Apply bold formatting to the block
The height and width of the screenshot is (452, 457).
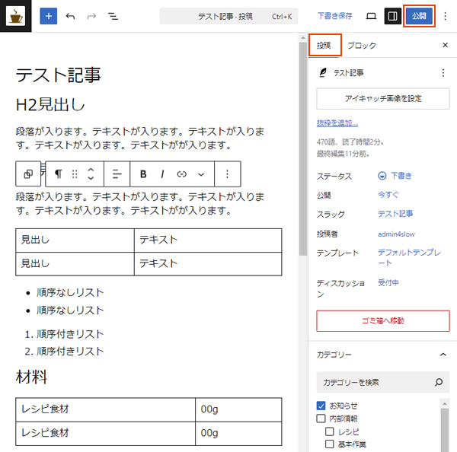[x=143, y=174]
